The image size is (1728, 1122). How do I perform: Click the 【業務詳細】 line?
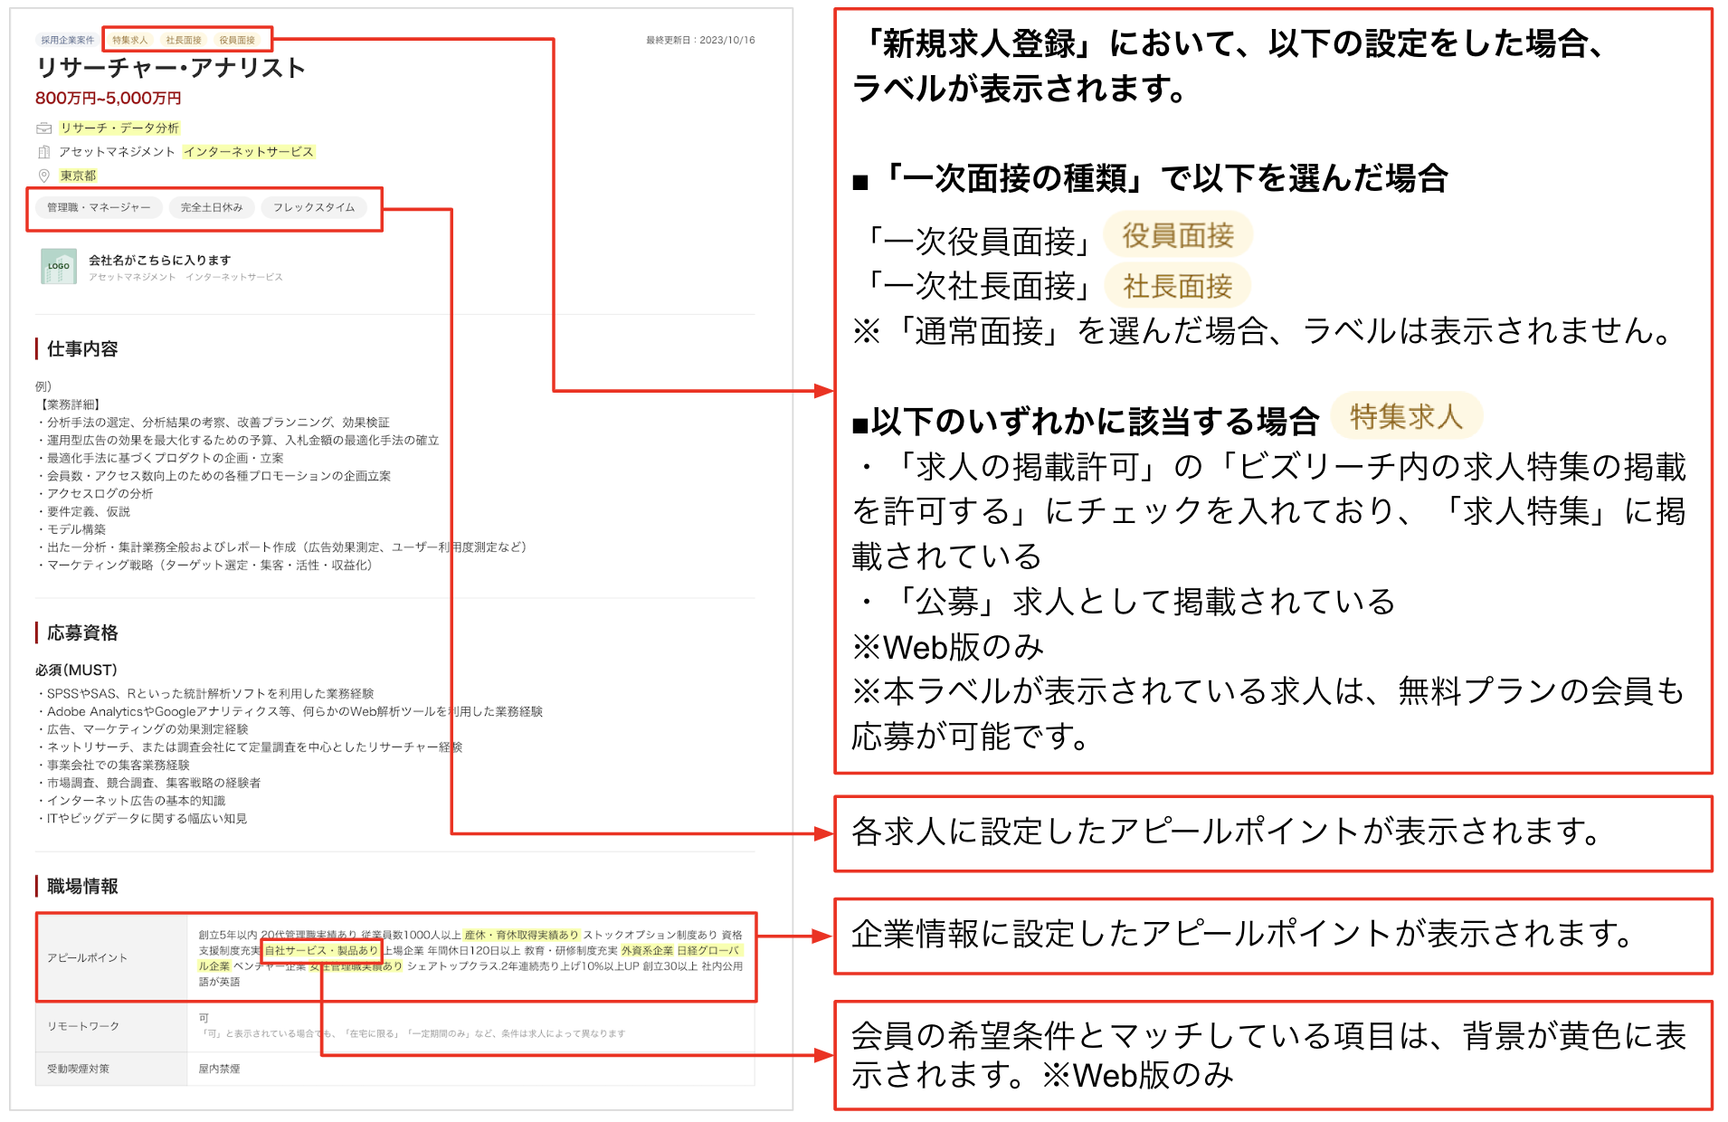point(69,404)
